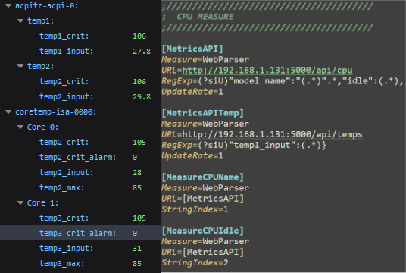Select the temp1_input key
The width and height of the screenshot is (406, 273).
67,51
